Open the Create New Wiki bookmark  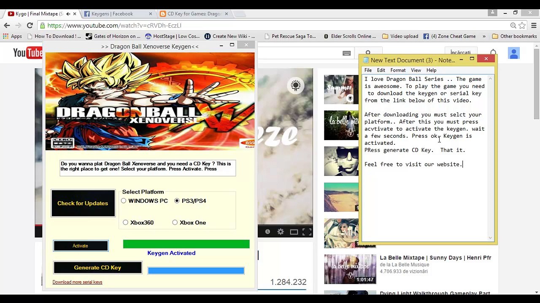(229, 36)
